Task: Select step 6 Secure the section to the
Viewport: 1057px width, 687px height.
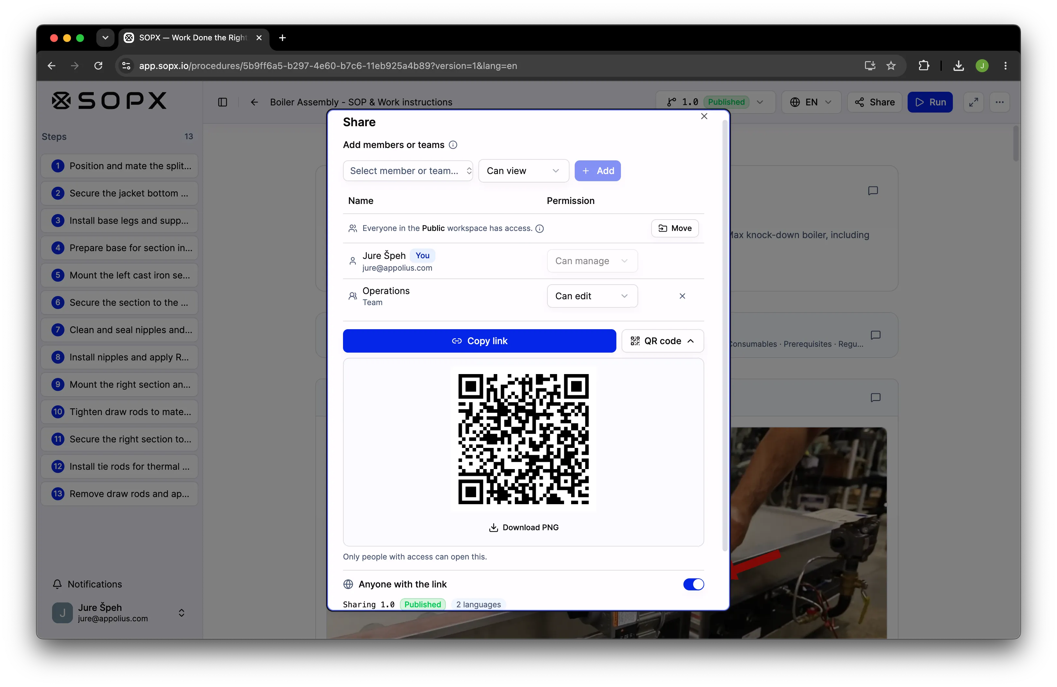Action: pyautogui.click(x=119, y=303)
